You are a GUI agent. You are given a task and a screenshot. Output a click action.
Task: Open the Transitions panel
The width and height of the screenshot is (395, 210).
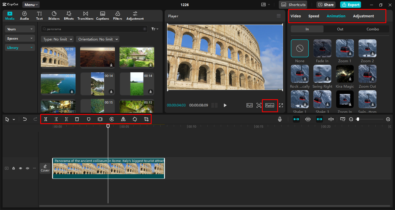85,15
